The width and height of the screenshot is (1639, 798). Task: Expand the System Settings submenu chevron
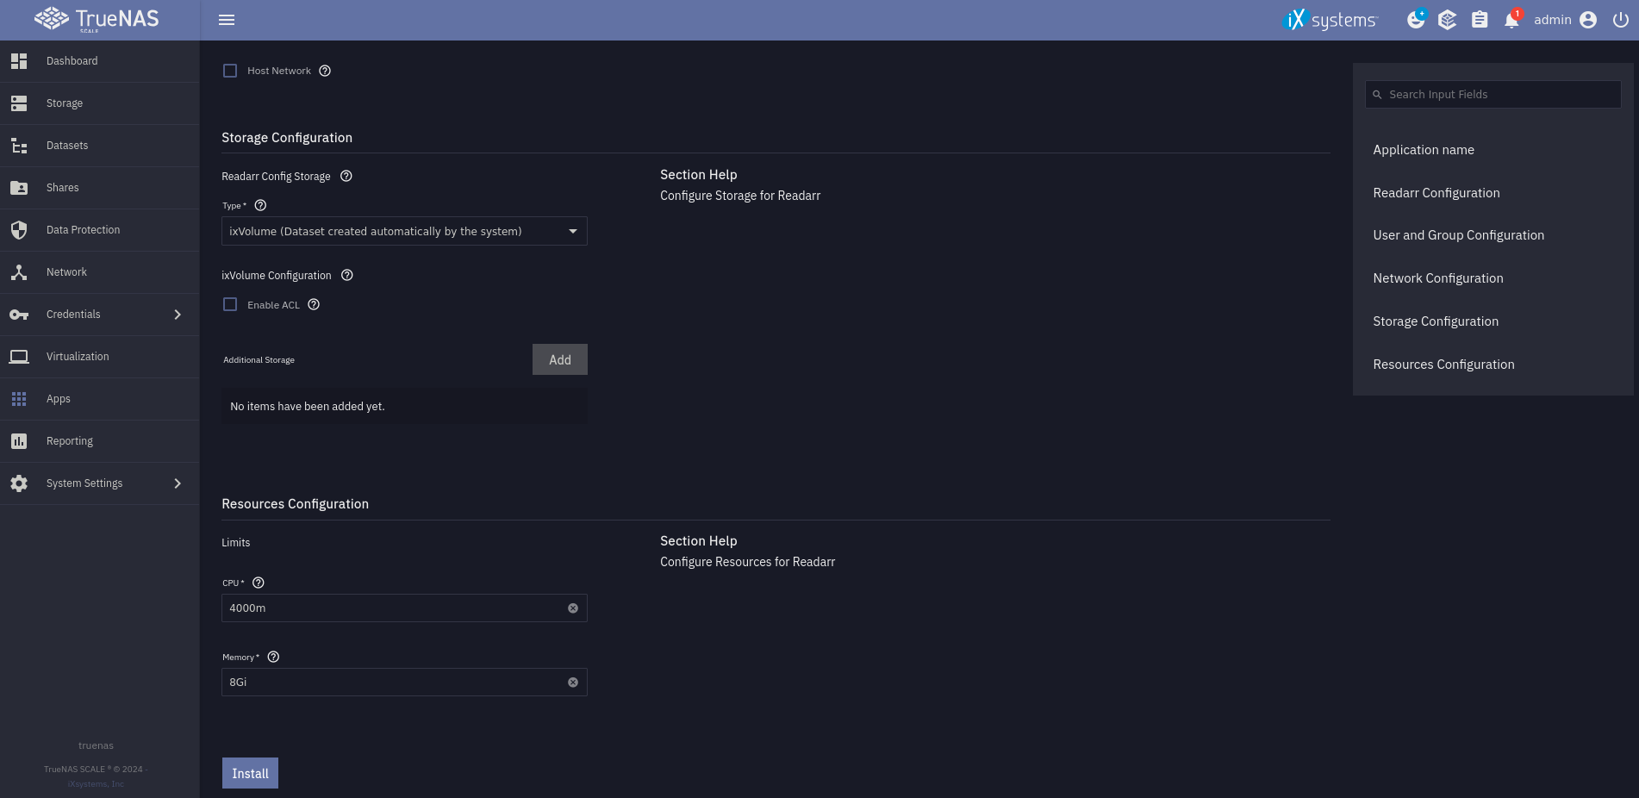coord(178,483)
